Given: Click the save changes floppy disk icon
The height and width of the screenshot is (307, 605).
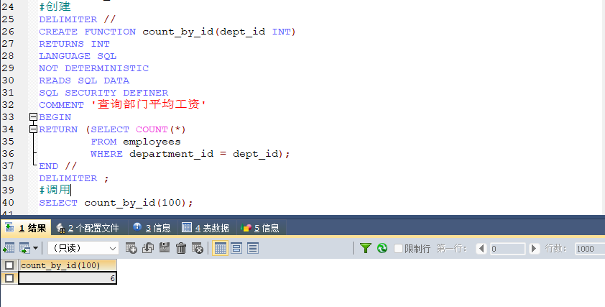Looking at the screenshot, I should click(x=165, y=248).
